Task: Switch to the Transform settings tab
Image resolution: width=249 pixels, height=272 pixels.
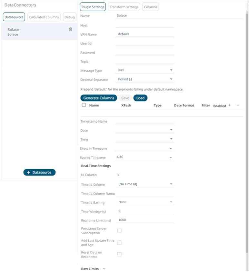Action: click(x=124, y=7)
